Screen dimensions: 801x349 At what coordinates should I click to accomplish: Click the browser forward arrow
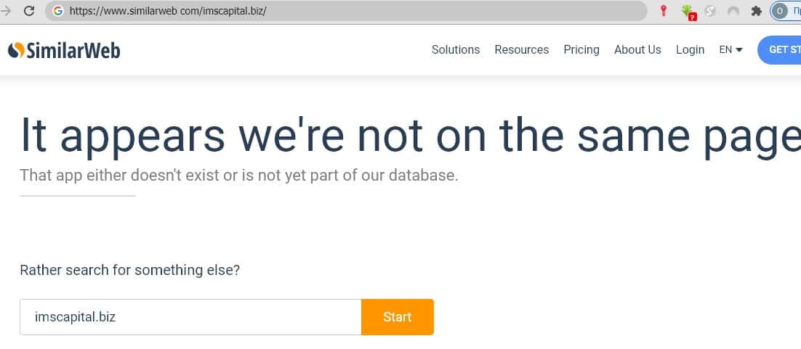(6, 11)
